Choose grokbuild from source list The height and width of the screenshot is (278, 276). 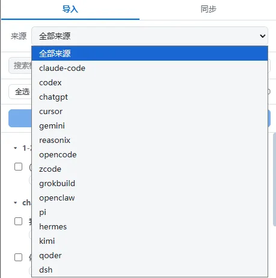(150, 183)
